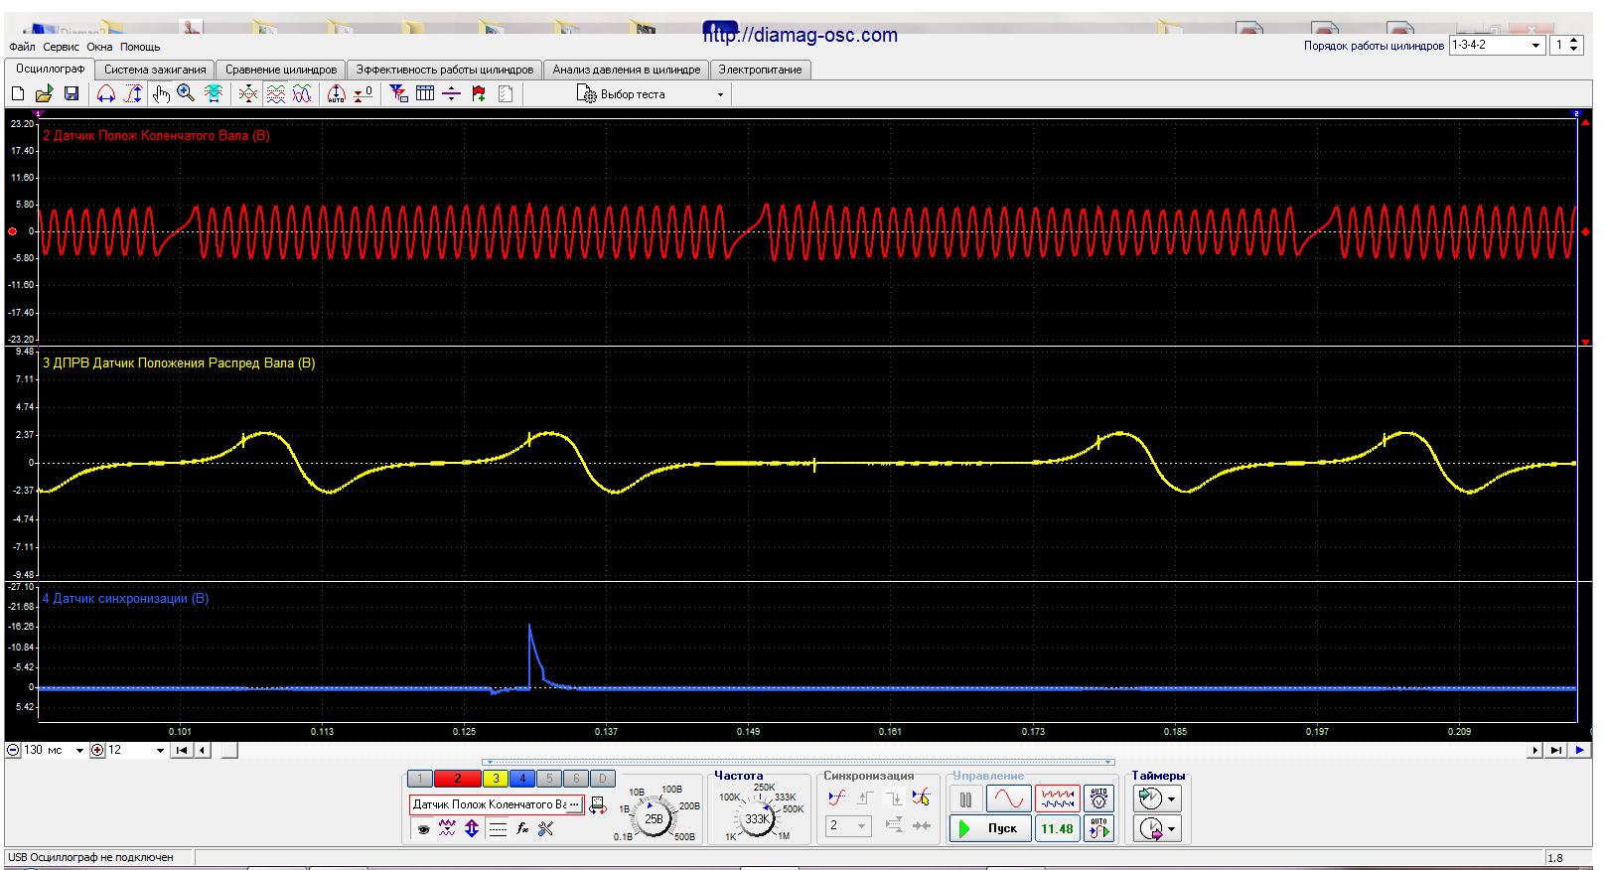
Task: Select the magnifier zoom tool
Action: pos(186,93)
